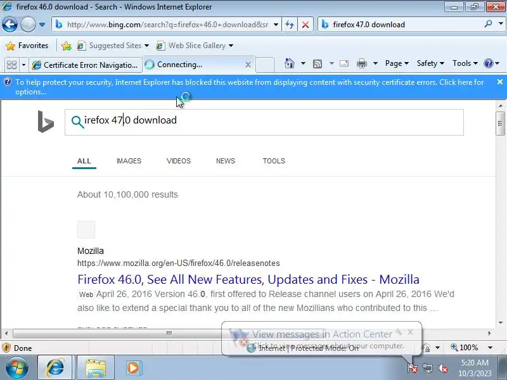Switch to Certificate Error: Navigation tab
Image resolution: width=507 pixels, height=380 pixels.
[86, 65]
